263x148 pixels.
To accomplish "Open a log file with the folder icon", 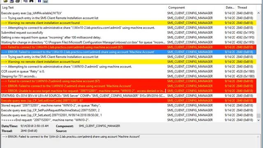I will coord(5,1).
